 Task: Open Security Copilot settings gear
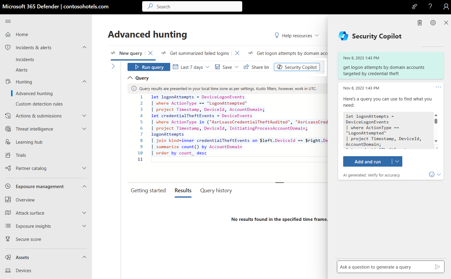pos(433,23)
